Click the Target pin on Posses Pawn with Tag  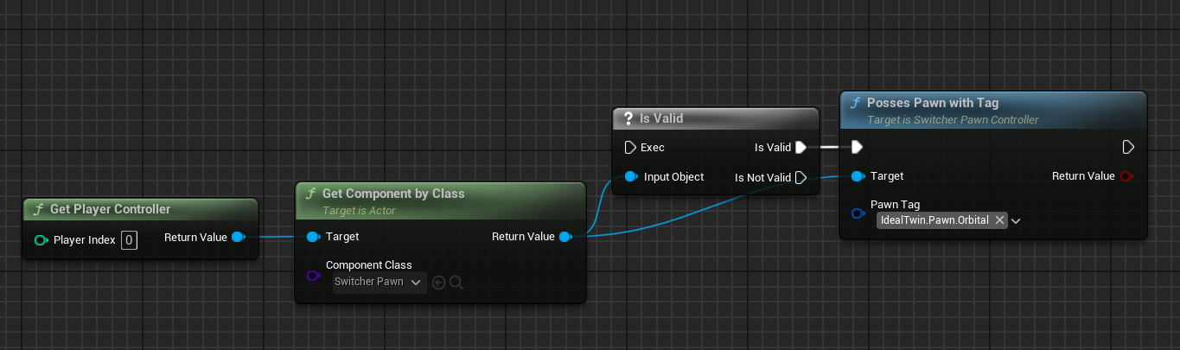coord(857,176)
